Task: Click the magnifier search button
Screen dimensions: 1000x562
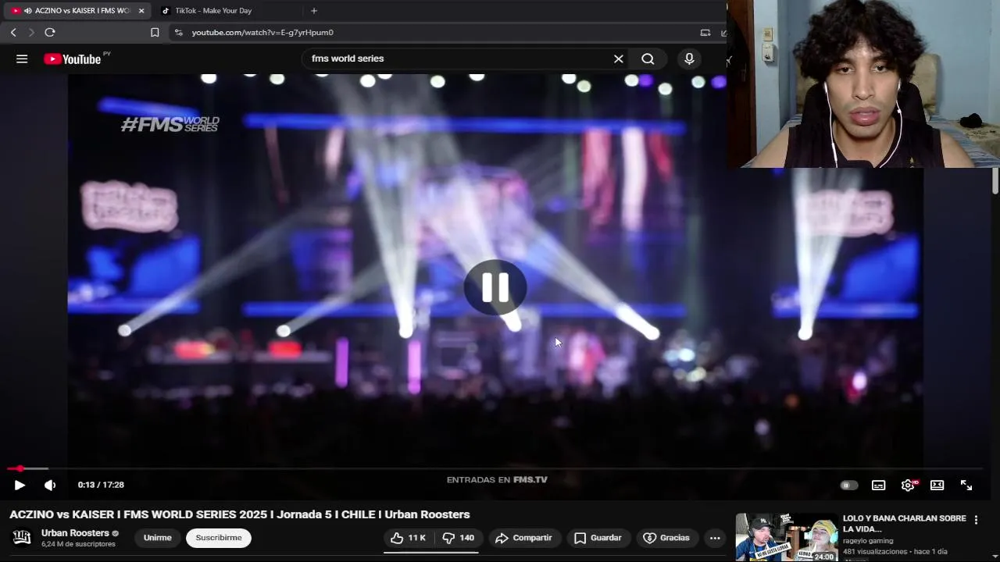Action: pos(648,59)
